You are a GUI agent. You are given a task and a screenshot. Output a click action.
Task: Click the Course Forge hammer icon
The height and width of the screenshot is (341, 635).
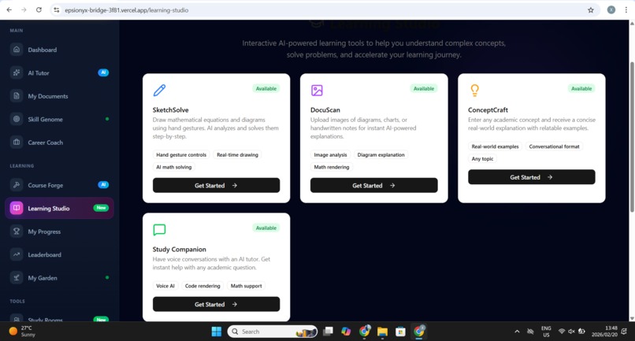17,184
